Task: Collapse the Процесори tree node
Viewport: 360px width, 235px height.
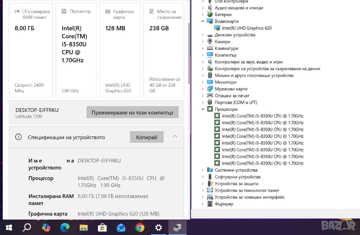Action: coord(203,110)
